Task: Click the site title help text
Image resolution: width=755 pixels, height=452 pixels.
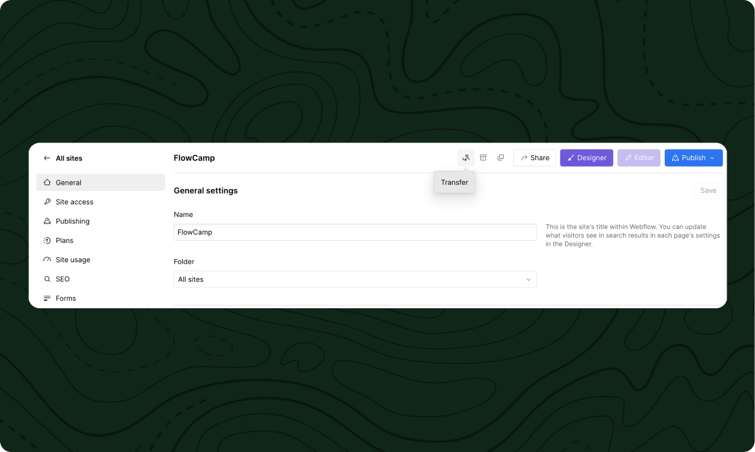Action: pos(633,235)
